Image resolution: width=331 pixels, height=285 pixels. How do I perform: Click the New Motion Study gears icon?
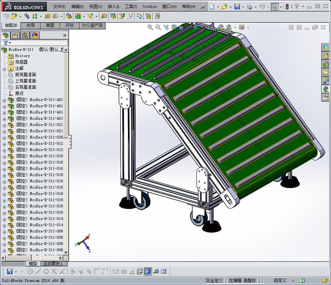[104, 16]
